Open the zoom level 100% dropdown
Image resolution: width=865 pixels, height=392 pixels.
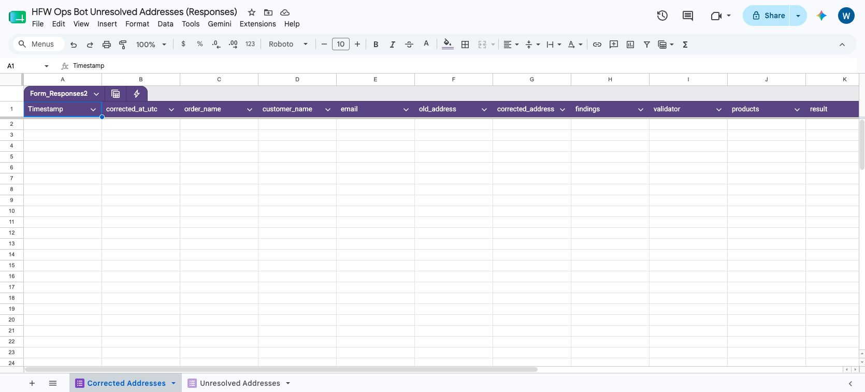151,45
